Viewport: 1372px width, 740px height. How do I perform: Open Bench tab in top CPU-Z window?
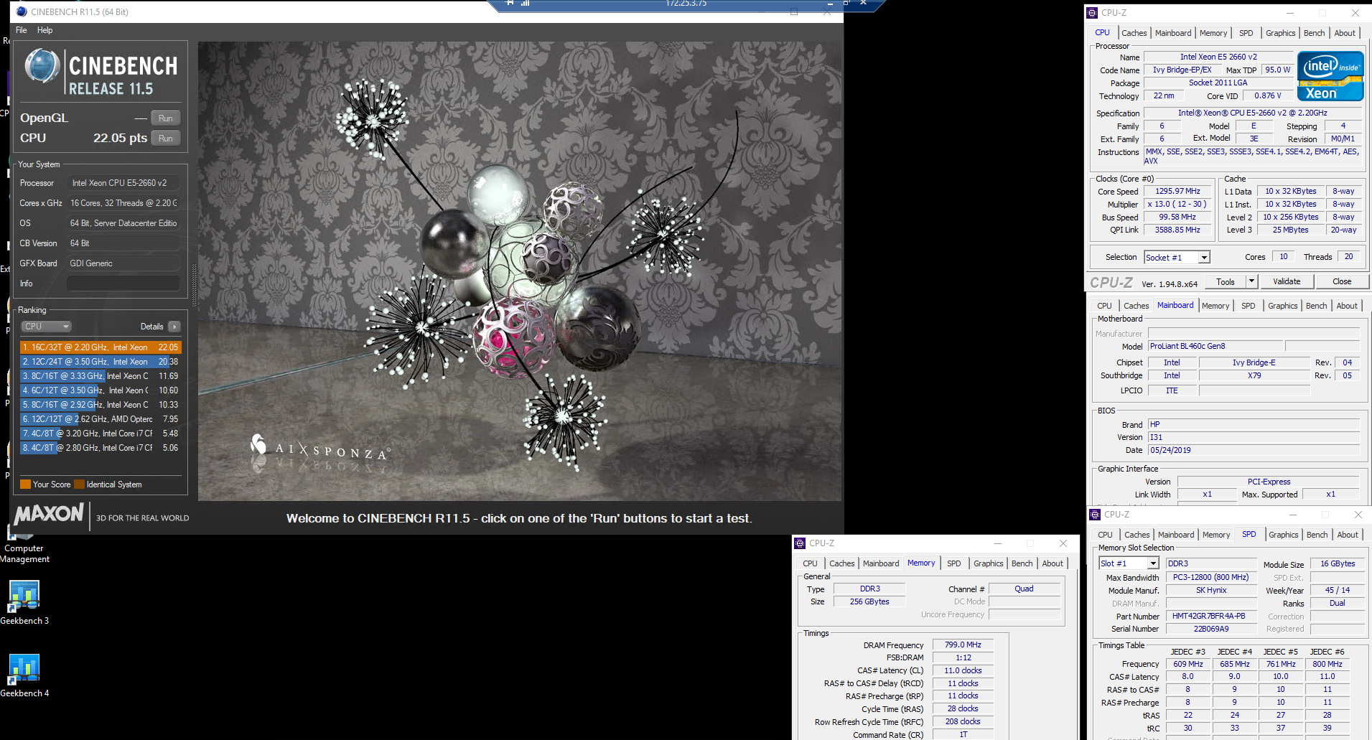click(1315, 33)
